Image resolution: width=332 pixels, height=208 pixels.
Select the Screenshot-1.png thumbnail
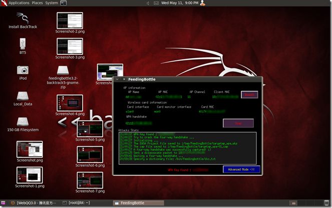[x=30, y=175]
